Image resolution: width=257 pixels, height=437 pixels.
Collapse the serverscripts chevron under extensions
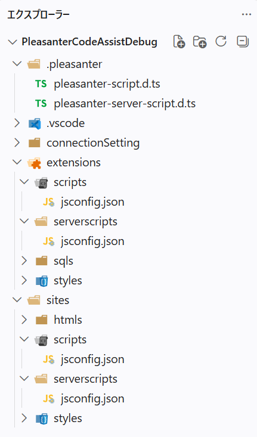click(x=24, y=221)
